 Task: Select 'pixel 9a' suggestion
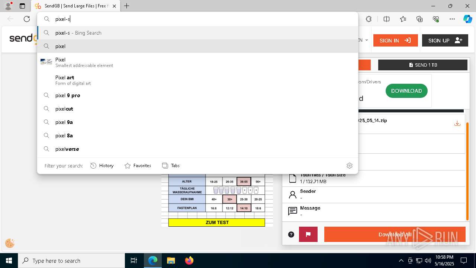pyautogui.click(x=197, y=122)
